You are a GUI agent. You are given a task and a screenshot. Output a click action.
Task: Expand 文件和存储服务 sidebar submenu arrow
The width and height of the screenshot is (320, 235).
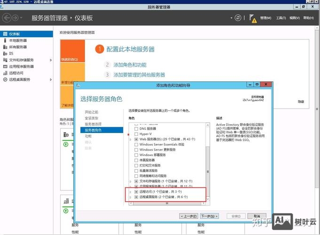51,60
